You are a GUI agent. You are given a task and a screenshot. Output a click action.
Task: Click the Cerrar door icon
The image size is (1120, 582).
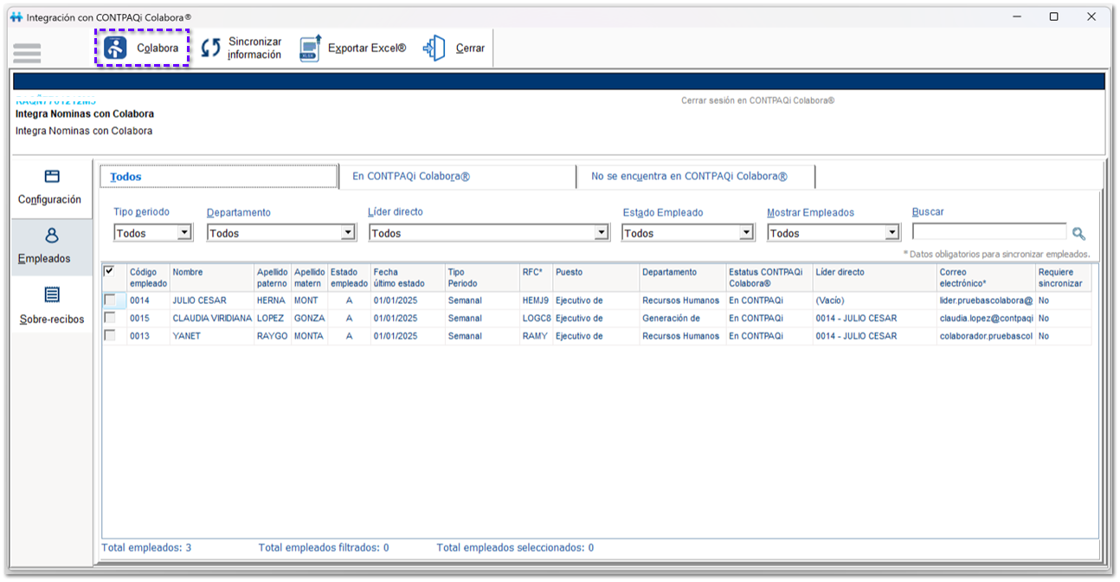coord(434,48)
